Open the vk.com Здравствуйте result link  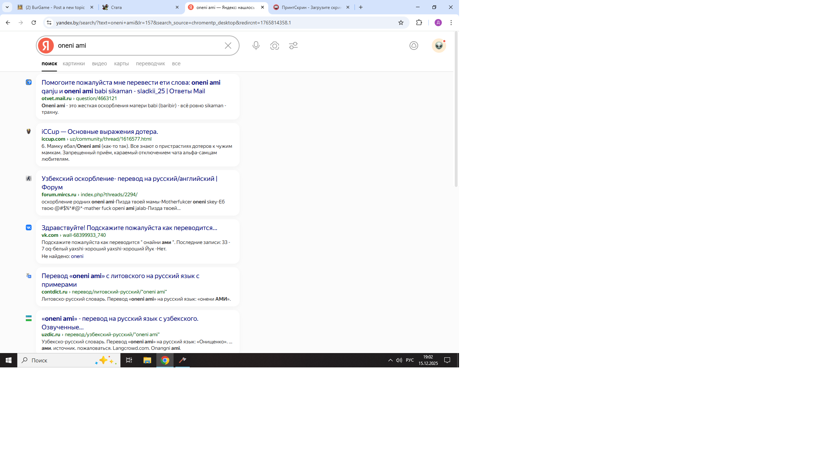point(129,228)
